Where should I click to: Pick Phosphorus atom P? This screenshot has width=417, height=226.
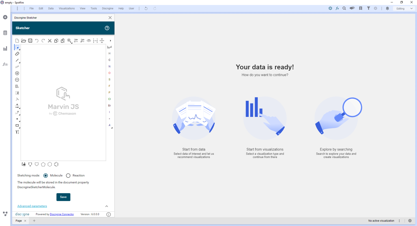tap(109, 92)
